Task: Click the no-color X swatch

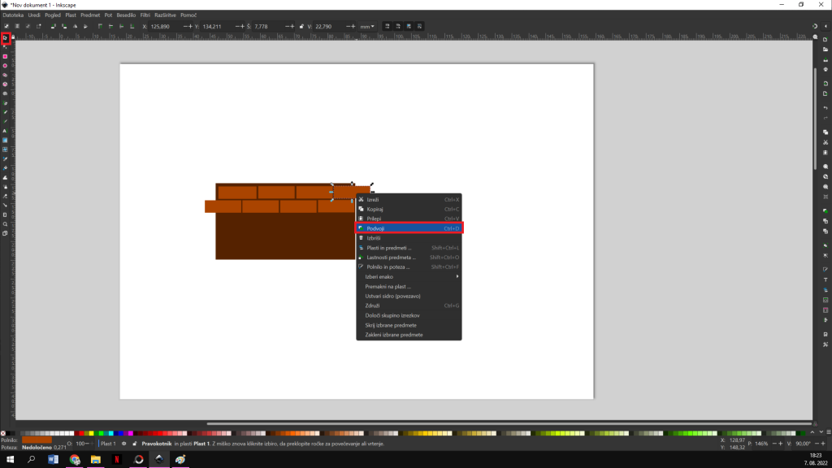Action: coord(3,434)
